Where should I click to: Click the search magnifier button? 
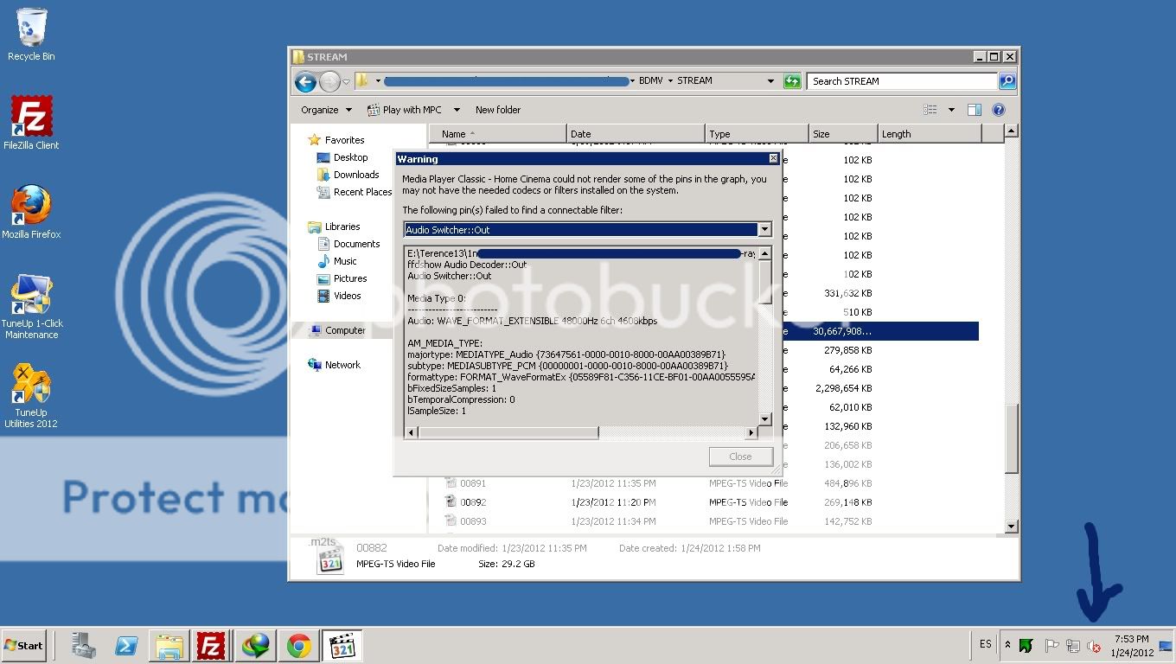(x=1007, y=81)
